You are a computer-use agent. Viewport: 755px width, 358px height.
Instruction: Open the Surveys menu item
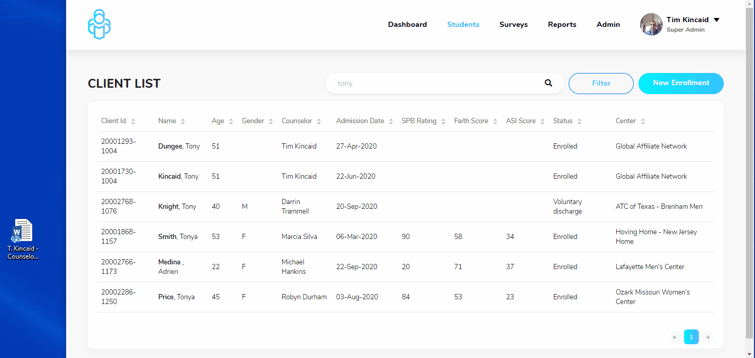pos(513,24)
